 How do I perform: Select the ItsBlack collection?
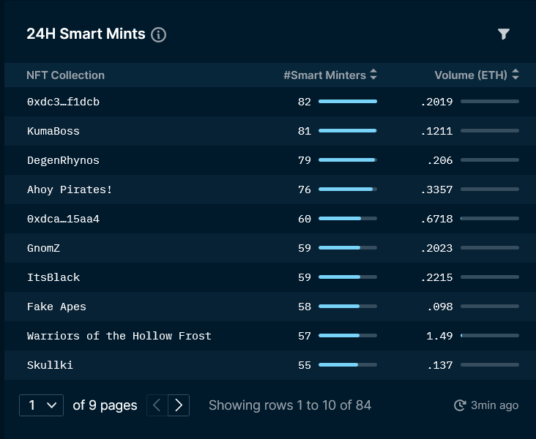(53, 277)
